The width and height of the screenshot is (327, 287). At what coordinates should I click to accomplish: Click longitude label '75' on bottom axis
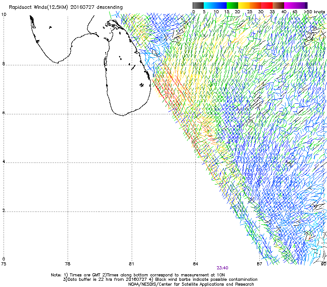pos(4,264)
